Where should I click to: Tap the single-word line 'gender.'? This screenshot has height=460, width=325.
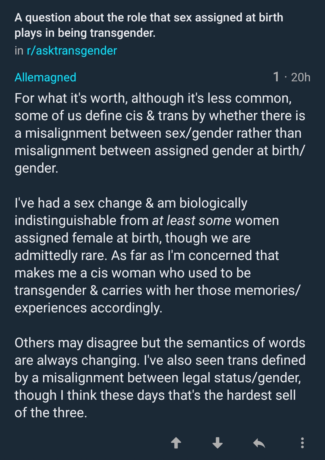pos(36,168)
